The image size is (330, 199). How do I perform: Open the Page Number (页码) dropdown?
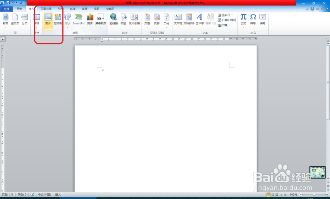coord(166,20)
